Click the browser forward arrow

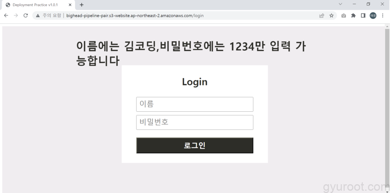point(16,16)
